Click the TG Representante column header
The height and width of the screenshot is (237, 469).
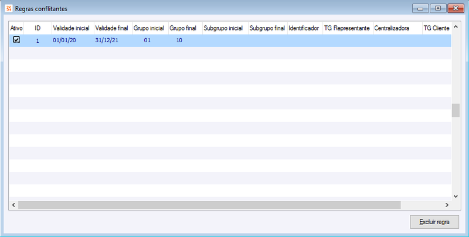pos(348,28)
